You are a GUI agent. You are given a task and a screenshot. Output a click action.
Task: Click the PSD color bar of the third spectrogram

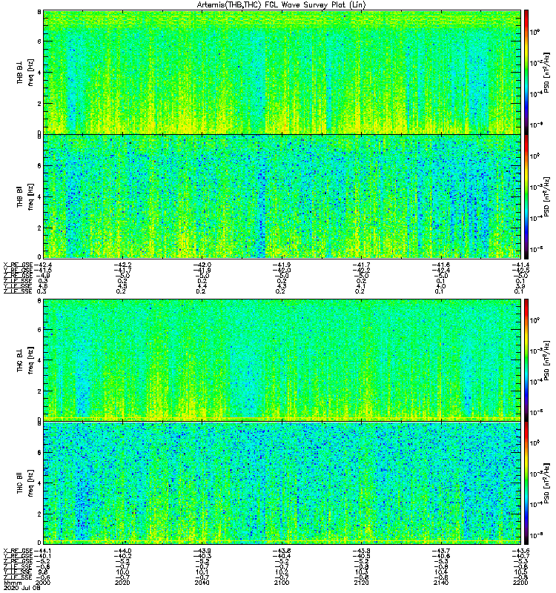(x=526, y=360)
